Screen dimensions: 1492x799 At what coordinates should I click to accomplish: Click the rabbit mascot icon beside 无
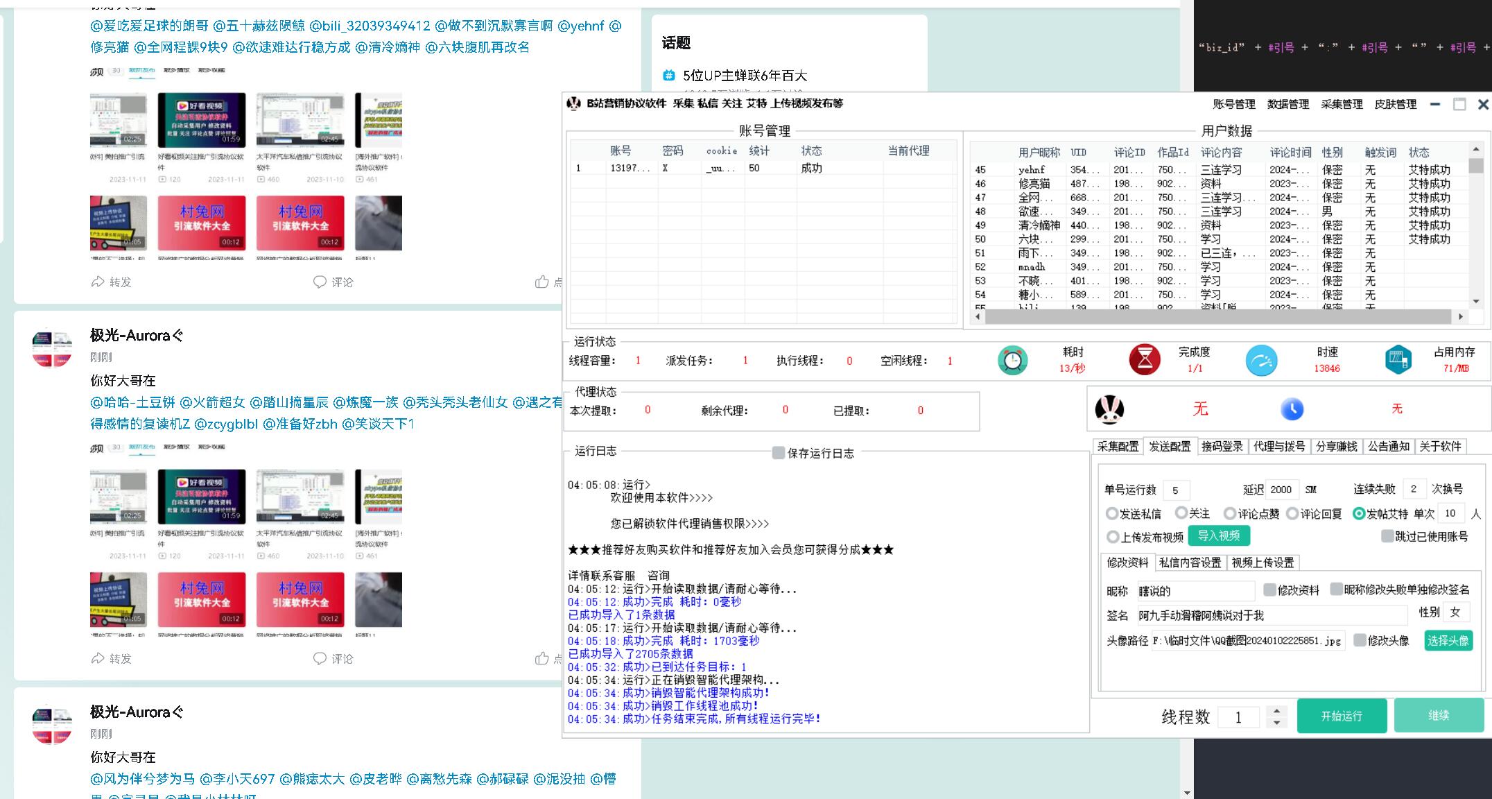click(x=1109, y=409)
